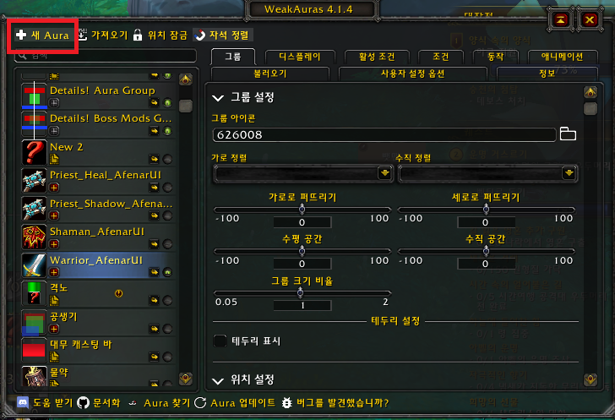The height and width of the screenshot is (420, 615).
Task: Enable the 테두리 표시 checkbox
Action: (220, 341)
